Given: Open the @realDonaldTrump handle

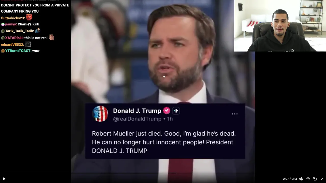Looking at the screenshot, I should click(x=137, y=119).
